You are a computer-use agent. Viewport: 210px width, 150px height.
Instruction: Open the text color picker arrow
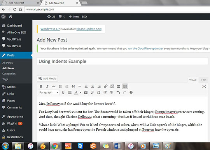[80, 92]
